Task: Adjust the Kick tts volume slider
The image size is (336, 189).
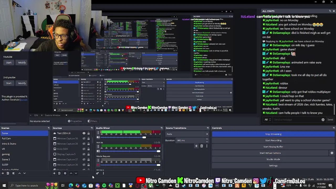Action: (130, 151)
